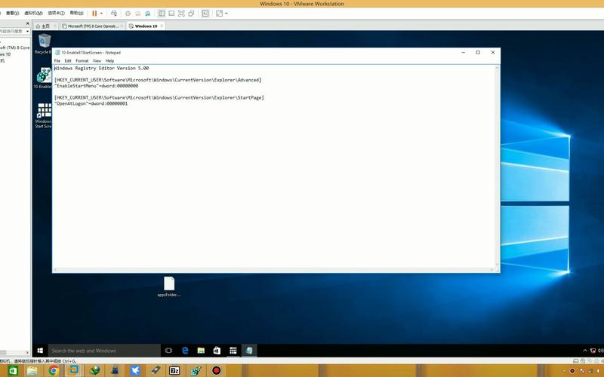Open the VMware VM menu
This screenshot has width=604, height=377.
coord(33,13)
